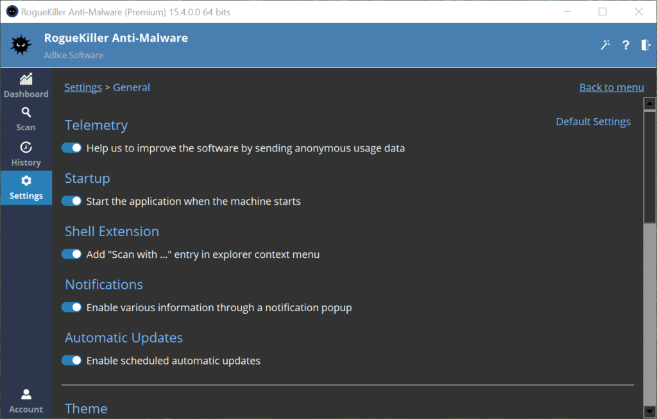Select the Settings tab in sidebar
657x419 pixels.
(26, 187)
